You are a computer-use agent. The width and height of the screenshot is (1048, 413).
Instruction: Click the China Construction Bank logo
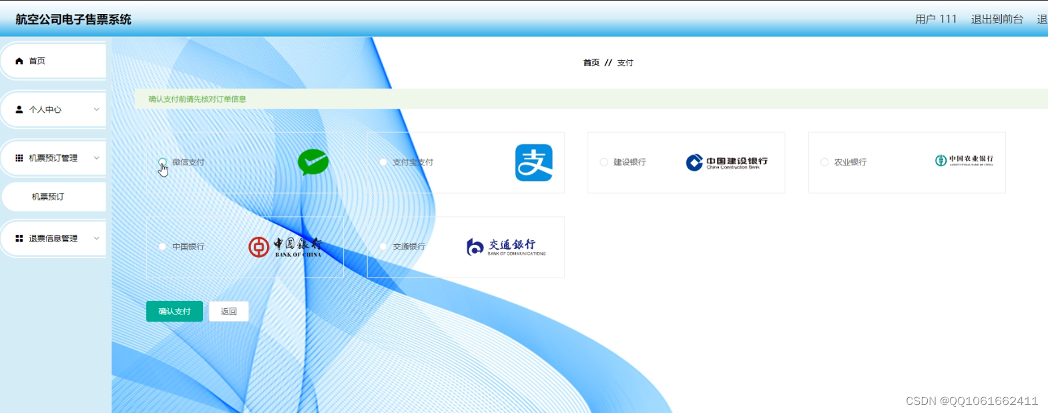727,162
